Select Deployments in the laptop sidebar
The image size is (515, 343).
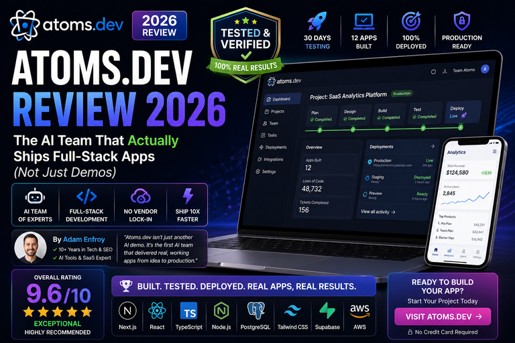[273, 147]
